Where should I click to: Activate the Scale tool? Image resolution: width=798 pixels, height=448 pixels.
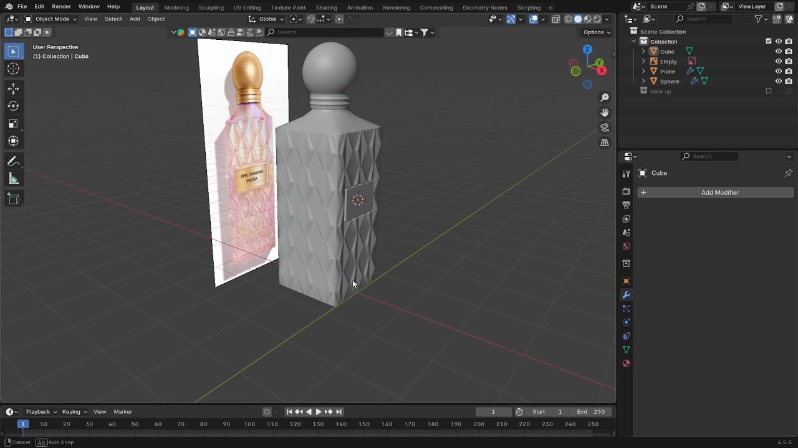[13, 124]
